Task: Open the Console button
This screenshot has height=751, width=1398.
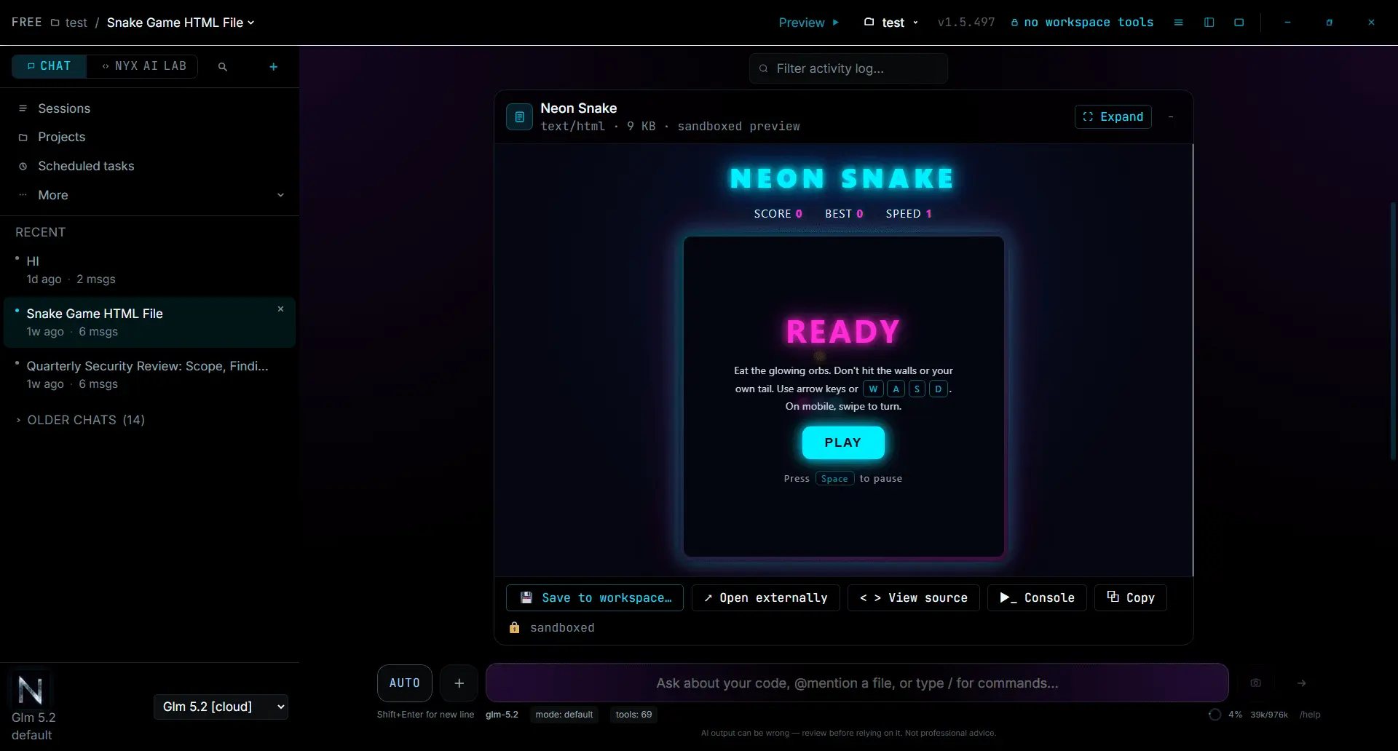Action: (1037, 597)
